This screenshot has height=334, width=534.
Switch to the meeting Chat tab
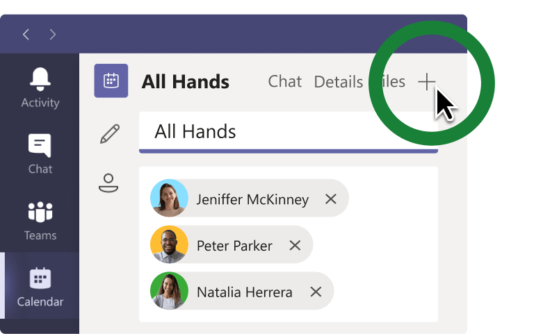[x=285, y=82]
